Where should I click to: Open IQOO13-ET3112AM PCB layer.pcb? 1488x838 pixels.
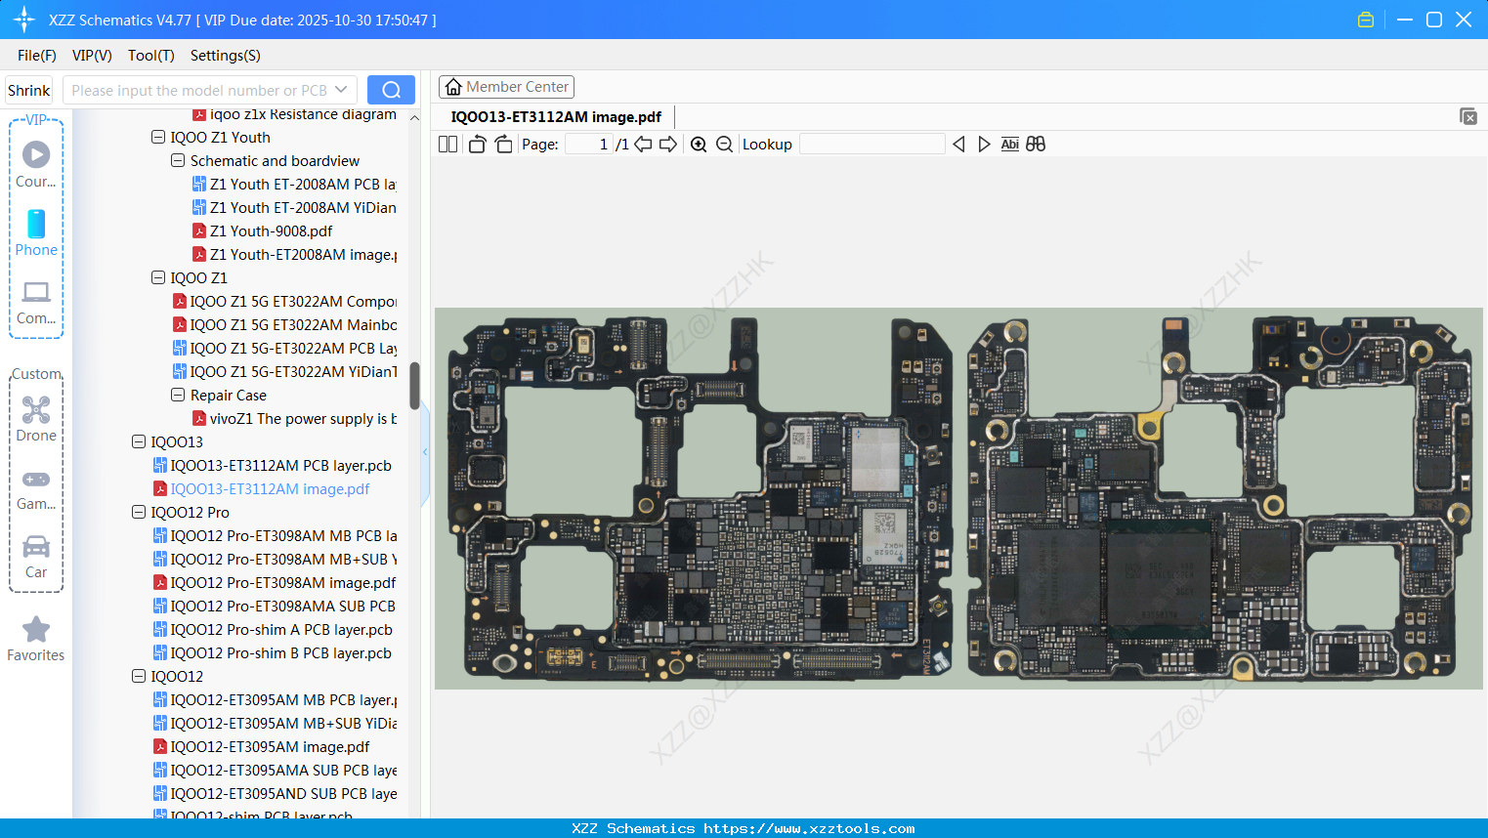272,466
